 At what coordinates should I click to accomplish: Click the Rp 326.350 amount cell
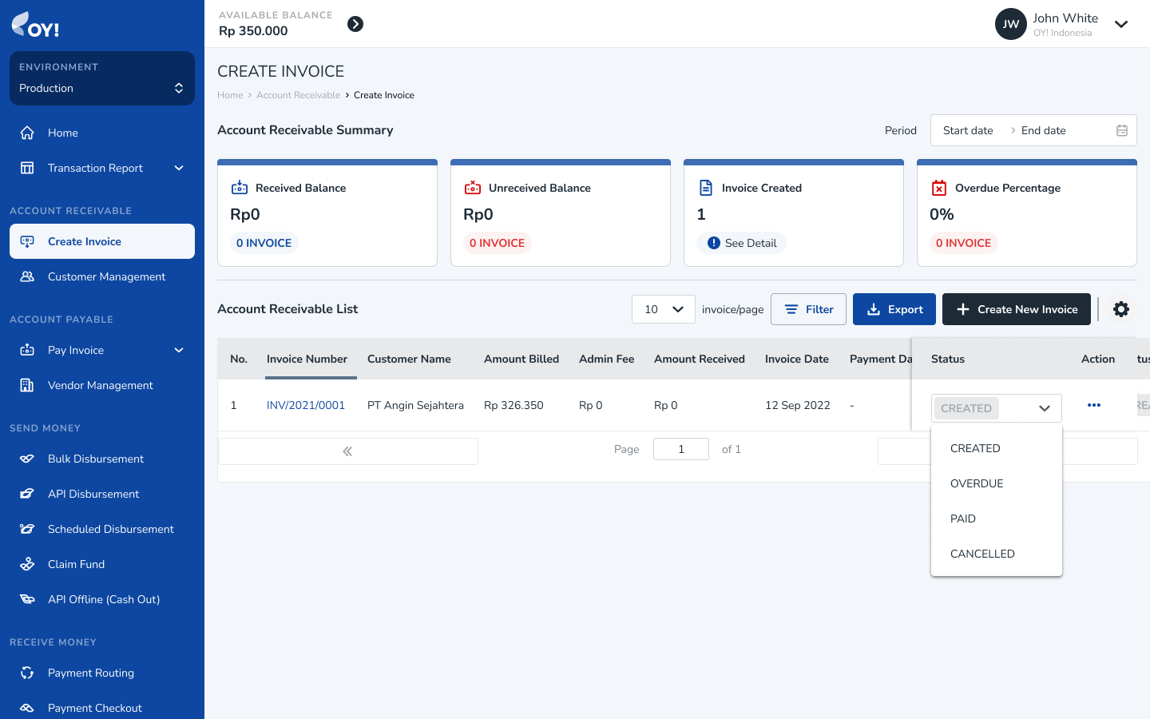(x=514, y=405)
